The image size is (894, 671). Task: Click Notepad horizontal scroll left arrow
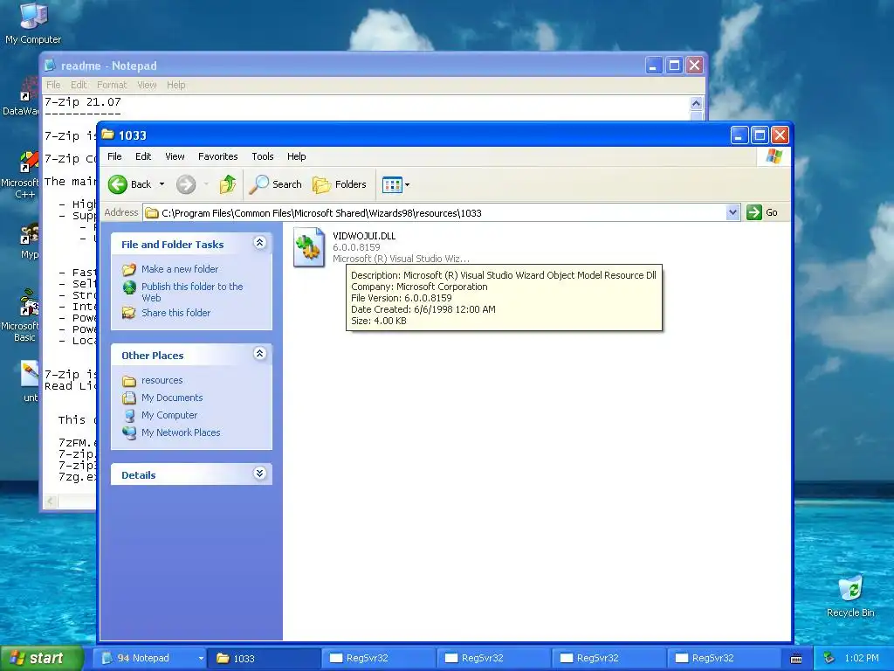51,501
